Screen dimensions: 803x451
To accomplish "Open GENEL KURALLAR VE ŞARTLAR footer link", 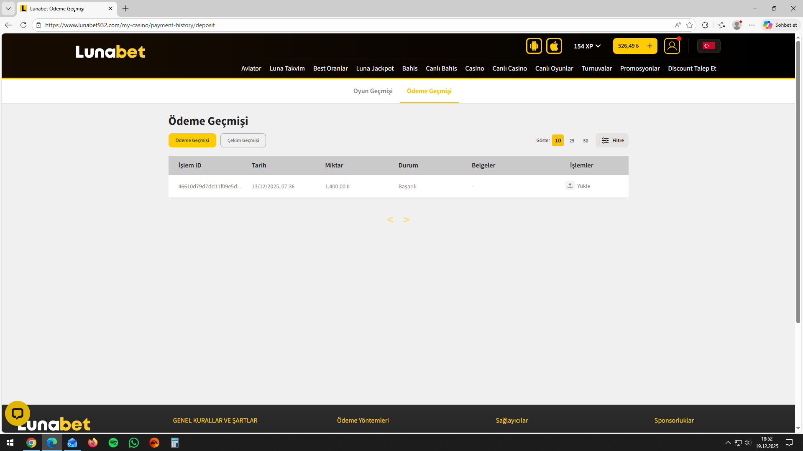I will coord(215,421).
